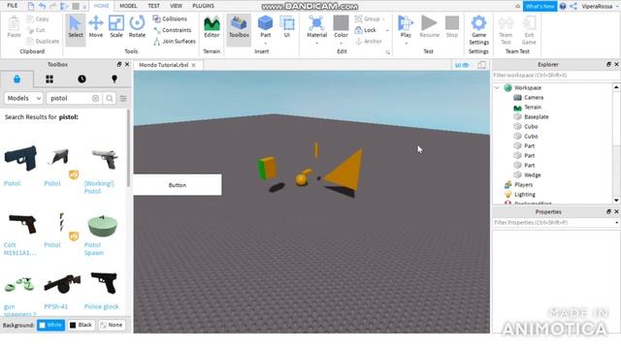Image resolution: width=621 pixels, height=349 pixels.
Task: Clear the pistol search text
Action: 95,98
